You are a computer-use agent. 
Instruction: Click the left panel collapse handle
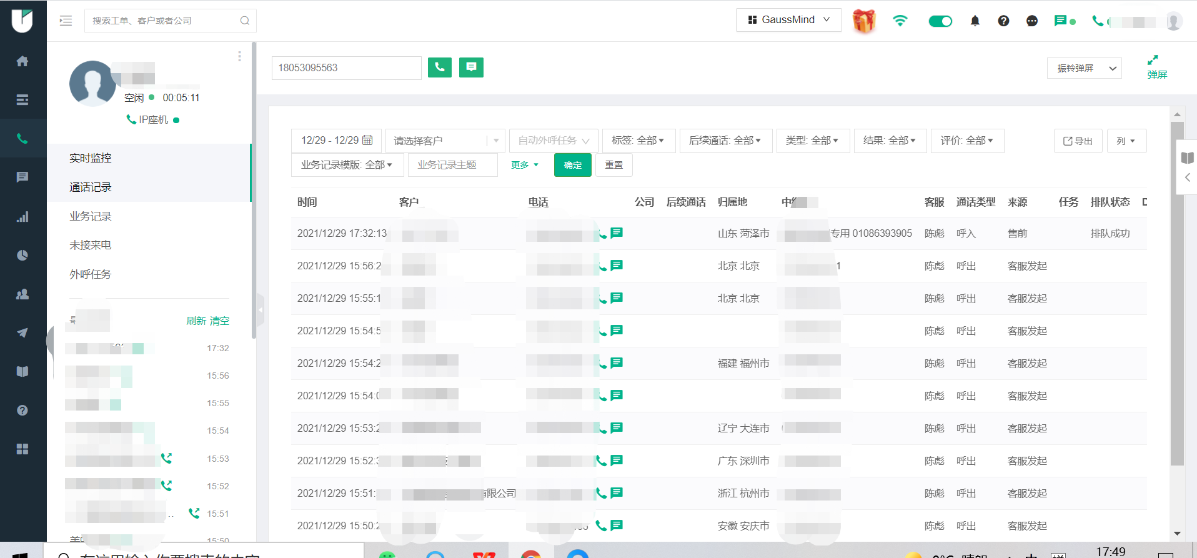[x=261, y=309]
